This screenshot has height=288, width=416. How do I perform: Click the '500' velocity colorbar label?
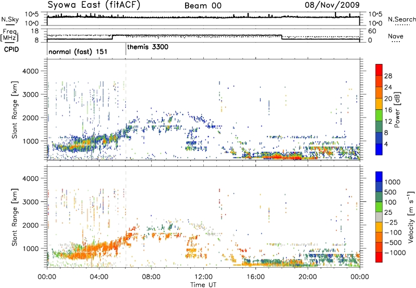click(391, 192)
